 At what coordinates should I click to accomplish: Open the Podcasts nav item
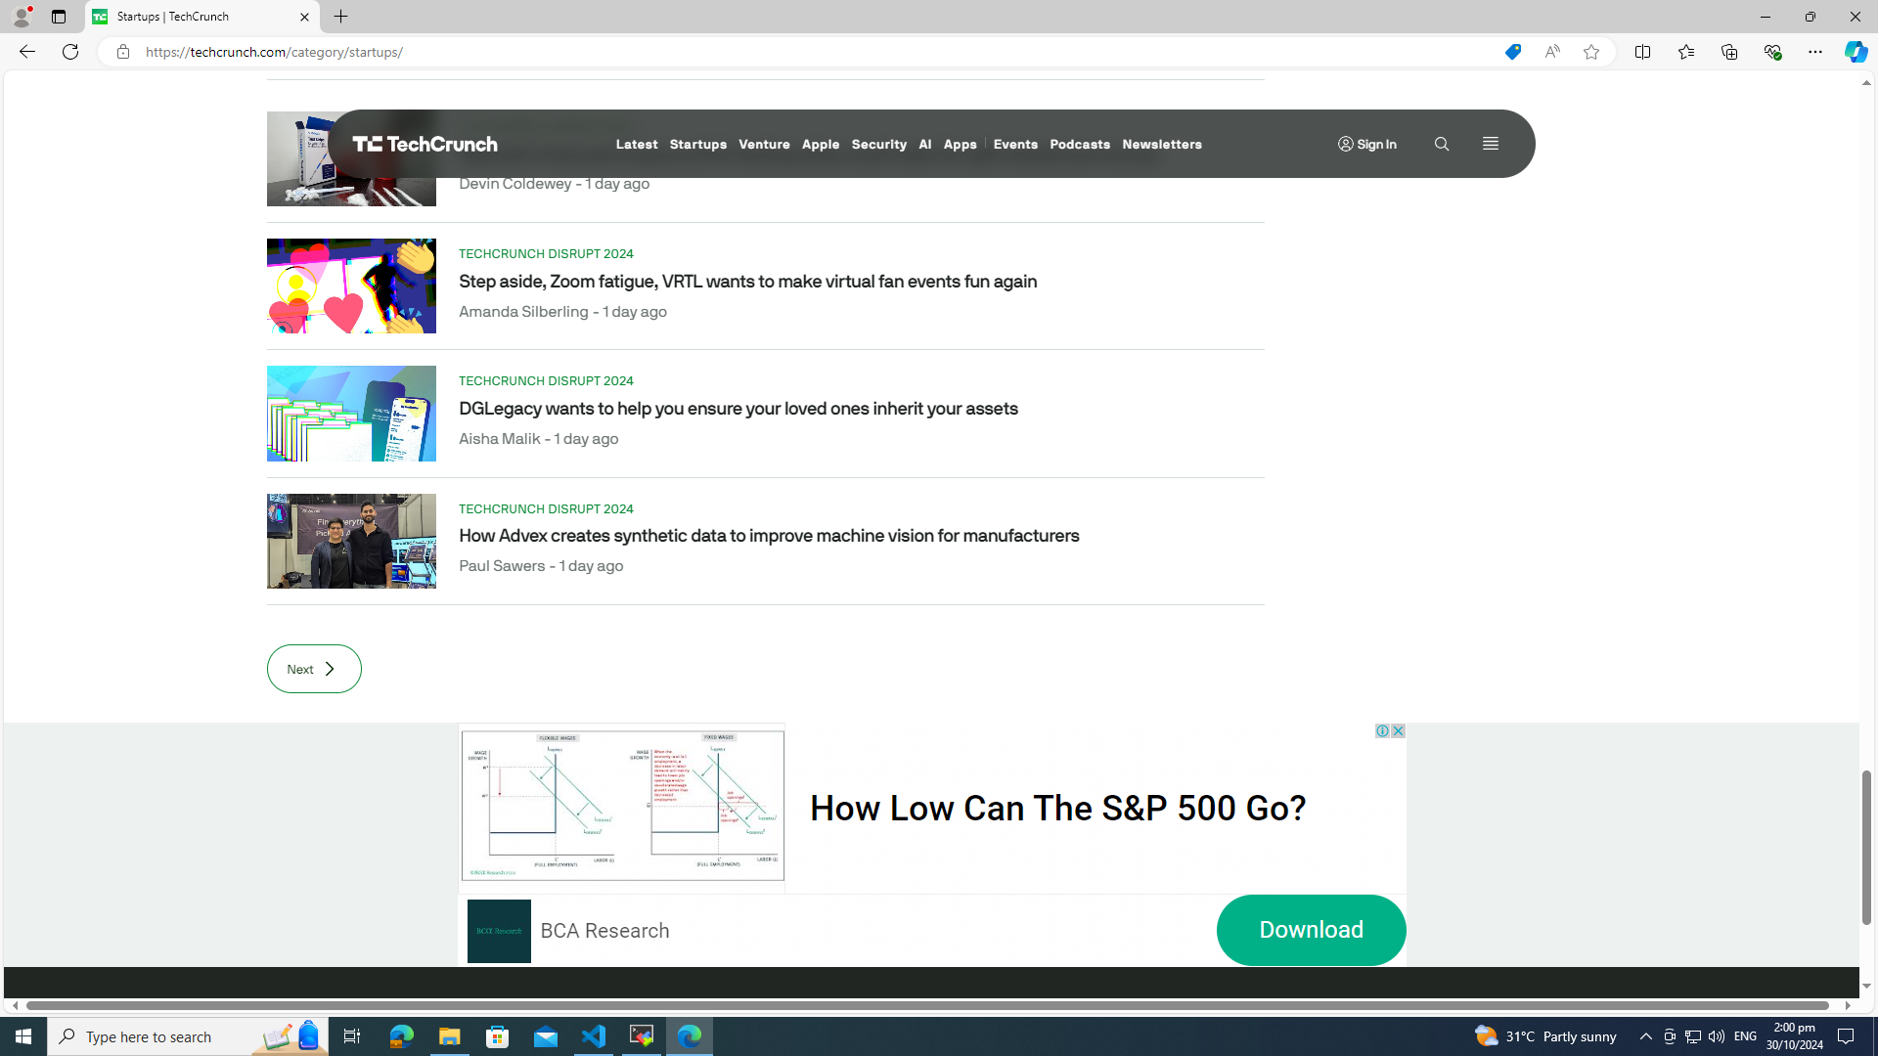pyautogui.click(x=1079, y=144)
